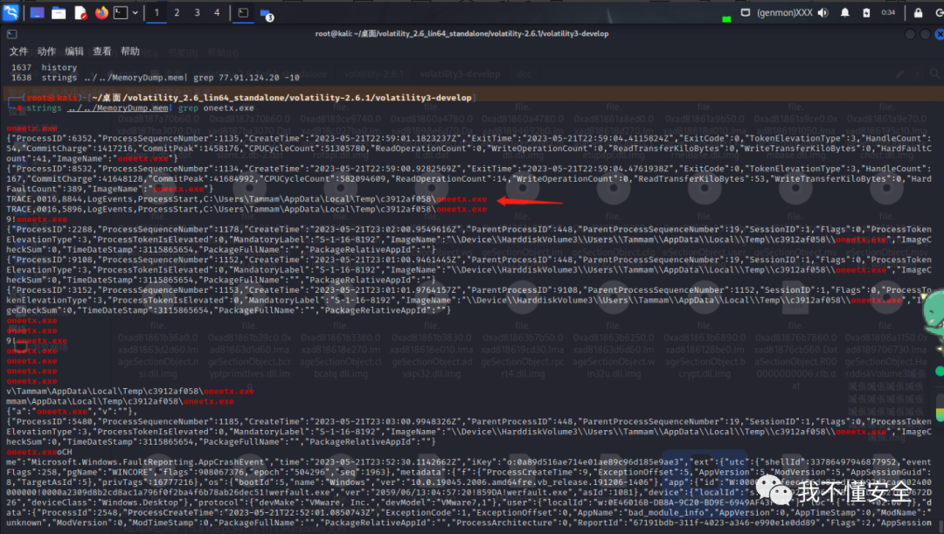Lock the screen with padlock icon
This screenshot has height=534, width=944.
(918, 12)
